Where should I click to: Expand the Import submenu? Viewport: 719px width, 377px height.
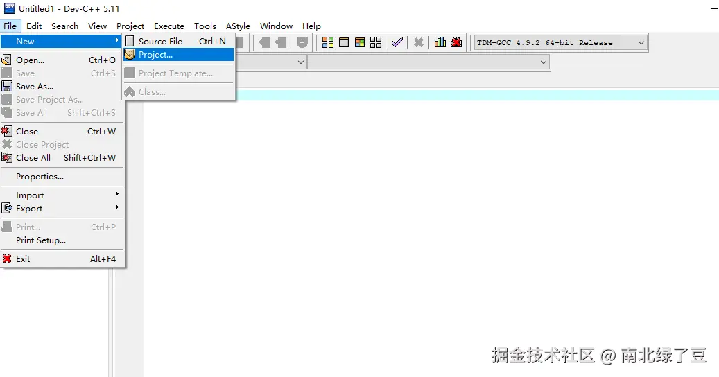(62, 195)
